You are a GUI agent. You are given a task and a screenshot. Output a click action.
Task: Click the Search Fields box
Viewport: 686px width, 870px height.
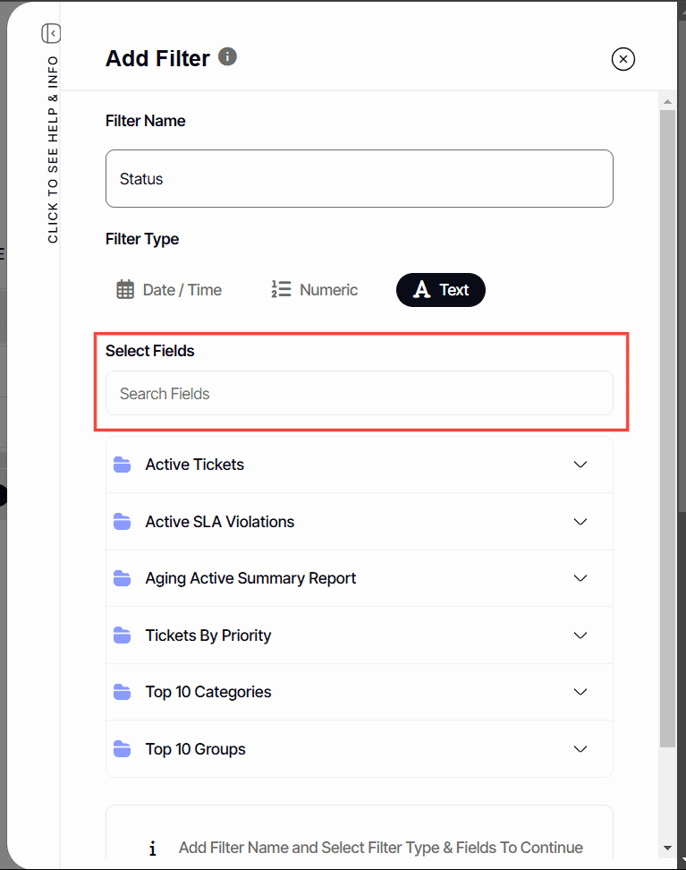point(360,394)
